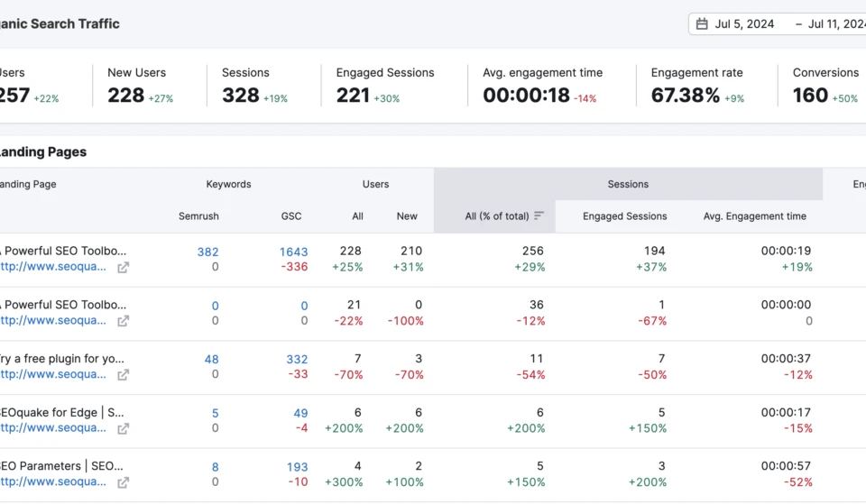Click the Keywords column group header
Viewport: 866px width, 504px height.
click(x=228, y=184)
